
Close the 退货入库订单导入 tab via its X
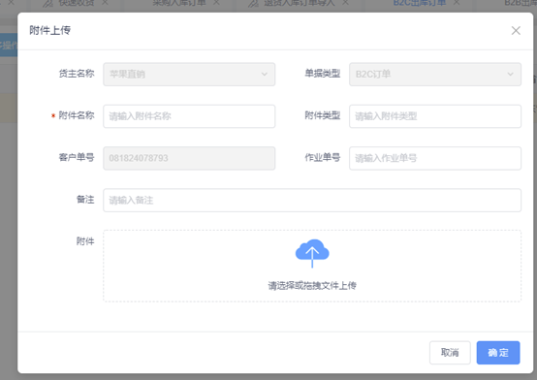click(345, 3)
